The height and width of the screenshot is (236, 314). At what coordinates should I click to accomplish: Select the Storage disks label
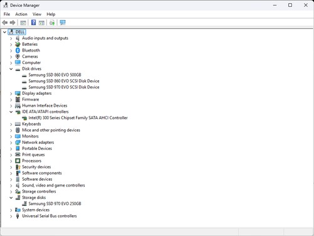(34, 198)
